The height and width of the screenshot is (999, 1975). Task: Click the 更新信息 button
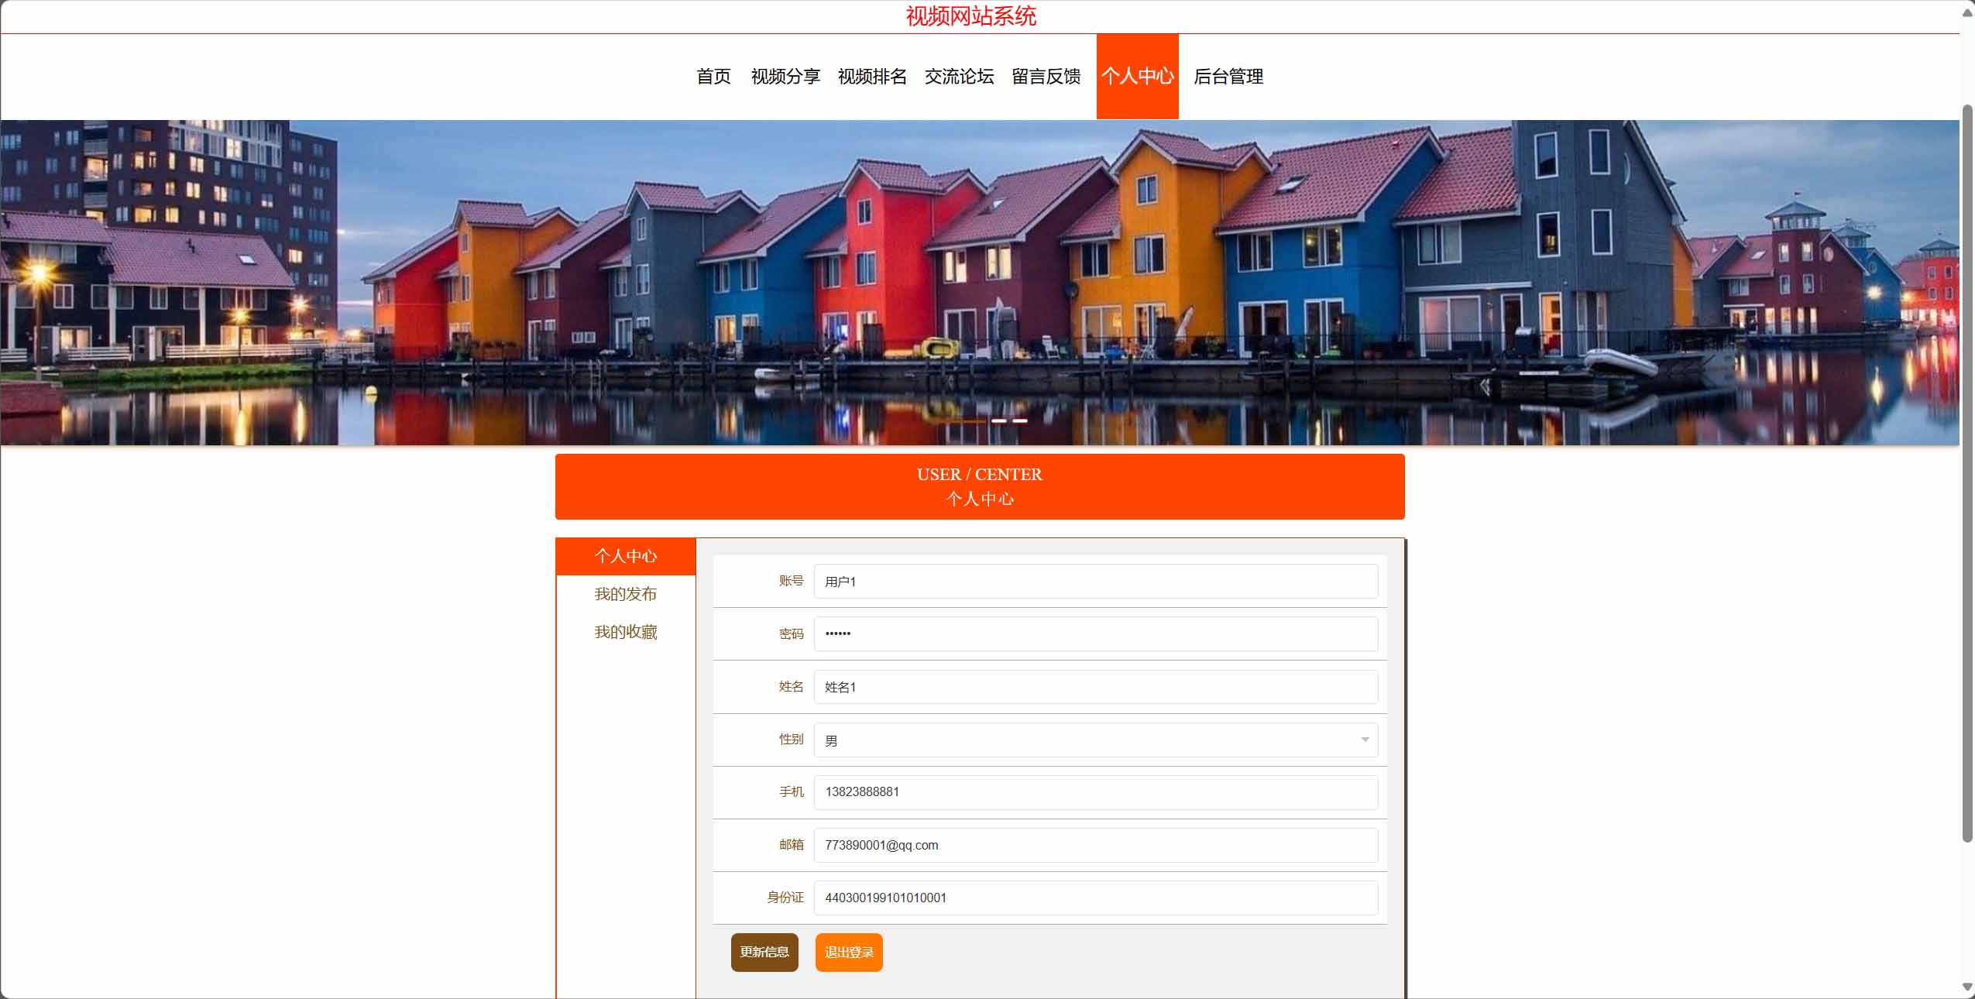point(764,952)
